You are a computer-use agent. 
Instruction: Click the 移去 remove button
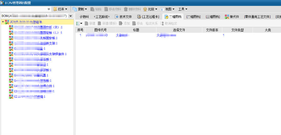[137, 23]
